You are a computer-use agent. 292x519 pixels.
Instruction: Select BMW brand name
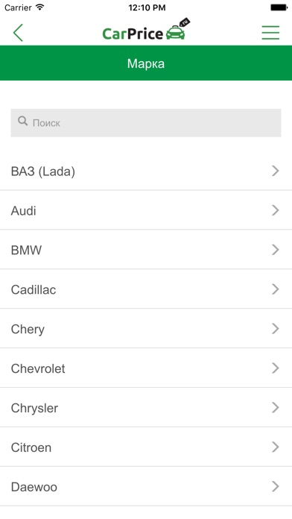[27, 251]
